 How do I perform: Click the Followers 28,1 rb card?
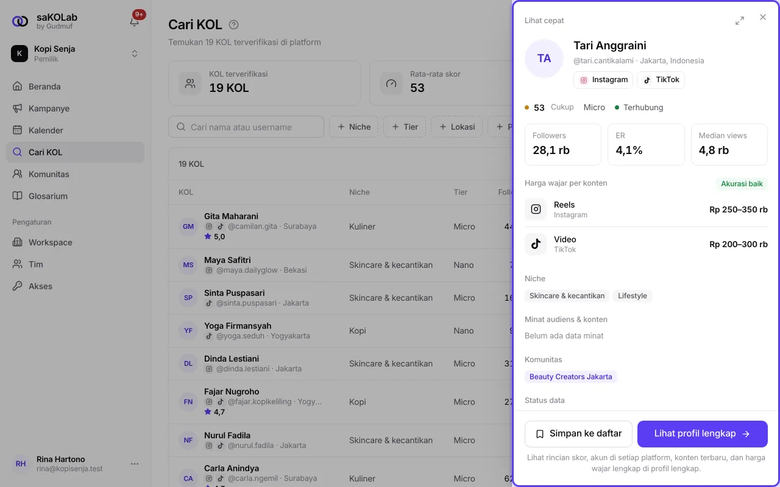pos(563,144)
